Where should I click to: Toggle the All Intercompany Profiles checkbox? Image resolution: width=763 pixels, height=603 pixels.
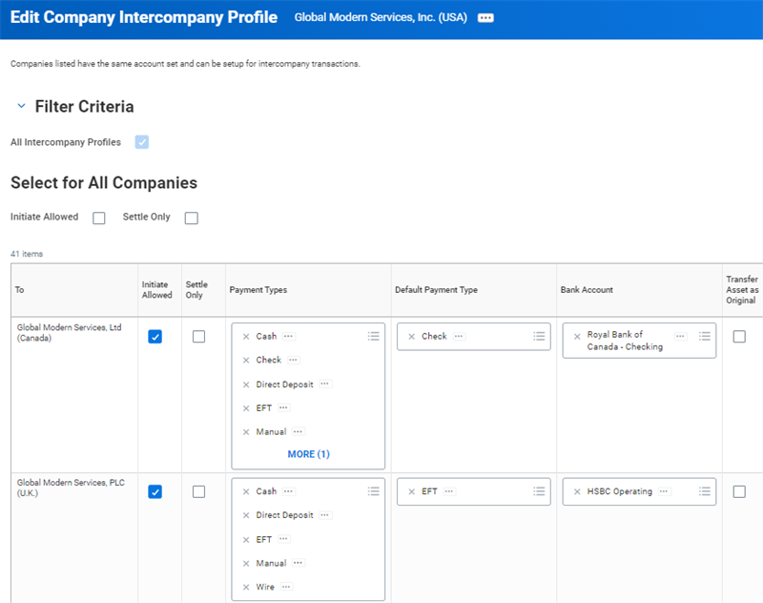coord(141,142)
